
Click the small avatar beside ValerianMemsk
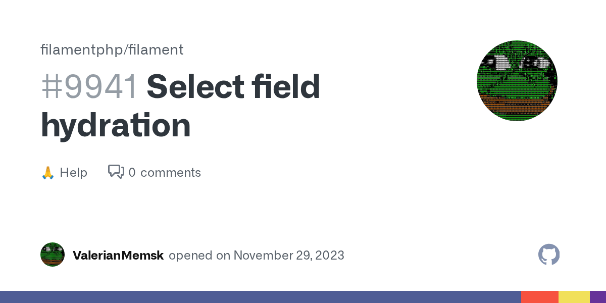53,255
